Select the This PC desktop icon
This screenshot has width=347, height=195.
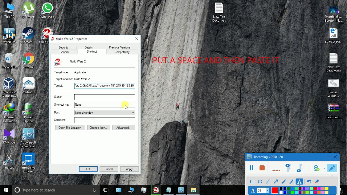coord(9,11)
